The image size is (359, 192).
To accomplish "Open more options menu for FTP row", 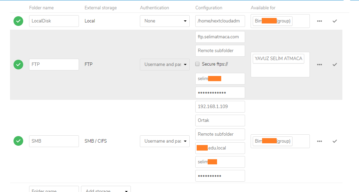I will pos(319,65).
